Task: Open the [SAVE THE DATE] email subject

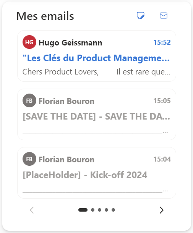Action: click(96, 117)
